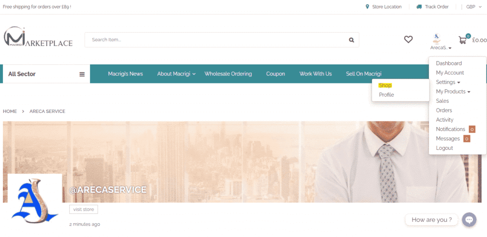The width and height of the screenshot is (487, 237).
Task: Click the HOME breadcrumb link
Action: click(10, 111)
